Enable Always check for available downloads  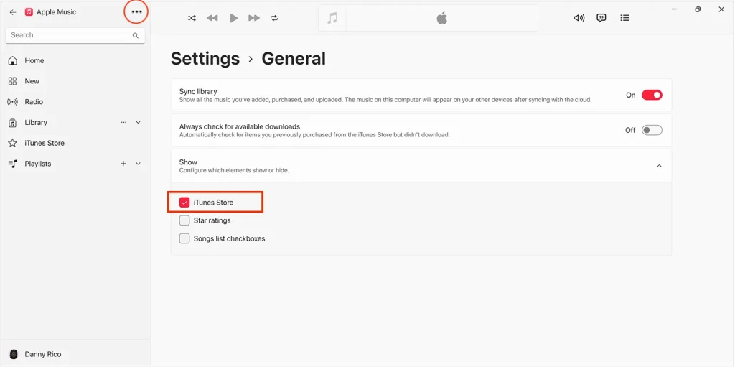click(x=652, y=130)
